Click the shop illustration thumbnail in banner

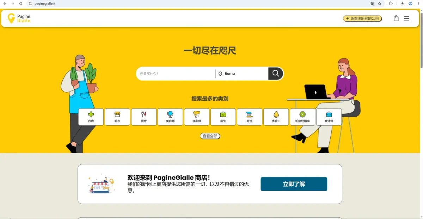click(x=101, y=184)
